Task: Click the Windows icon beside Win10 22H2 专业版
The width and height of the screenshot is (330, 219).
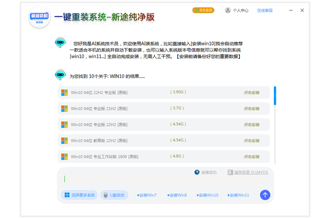Action: pos(64,93)
